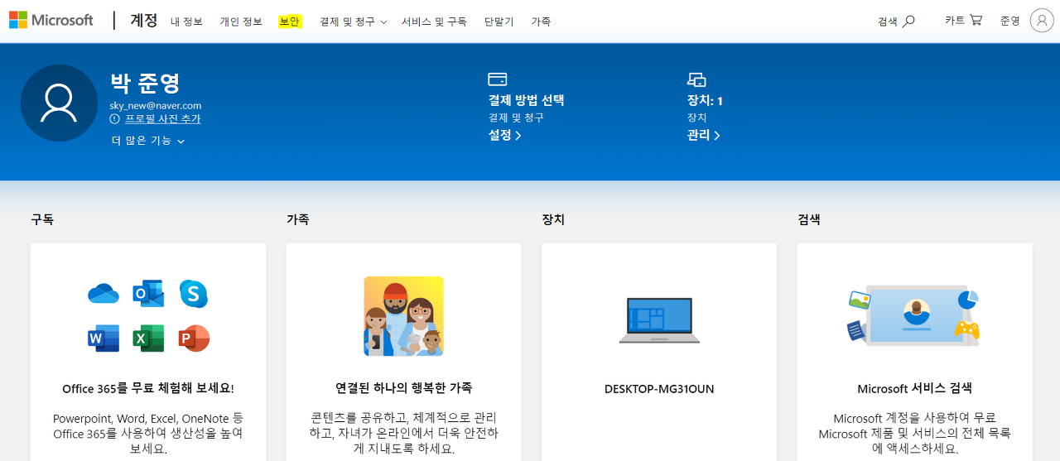Open 서비스 및 구독 tab

(x=434, y=22)
